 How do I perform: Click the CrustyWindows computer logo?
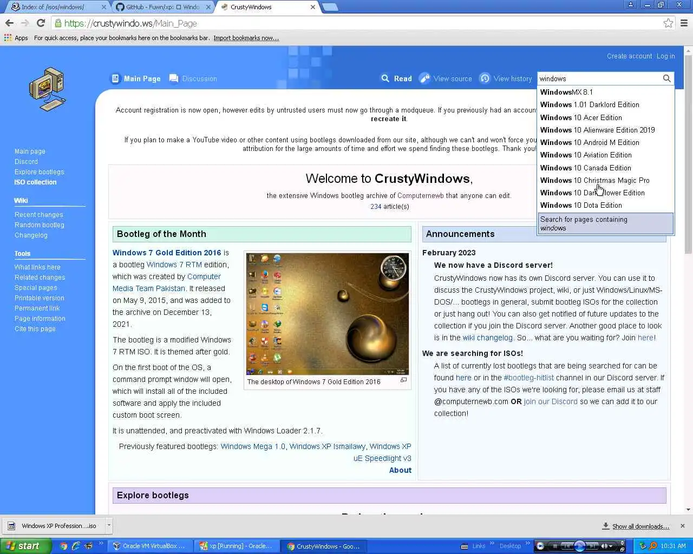tap(48, 89)
